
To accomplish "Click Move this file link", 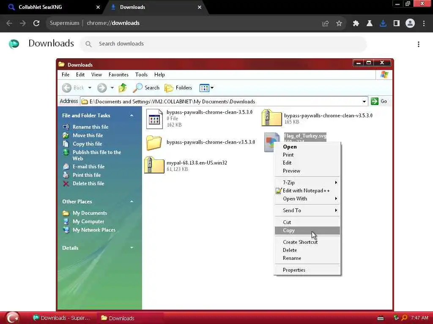I will (88, 135).
